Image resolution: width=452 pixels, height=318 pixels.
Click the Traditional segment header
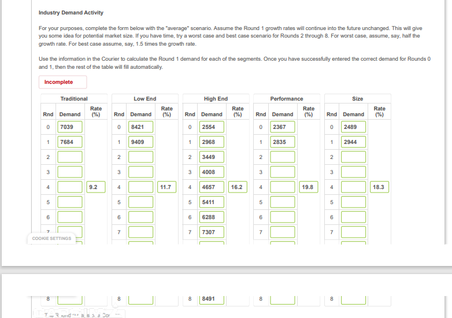(x=74, y=99)
